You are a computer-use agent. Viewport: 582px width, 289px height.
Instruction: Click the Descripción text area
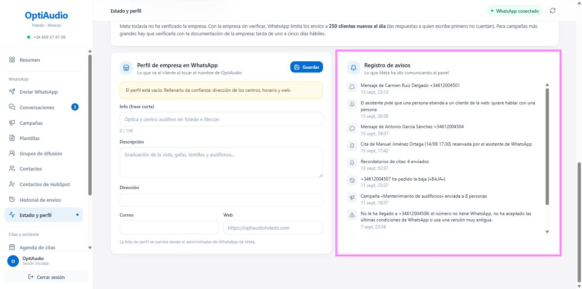[221, 162]
